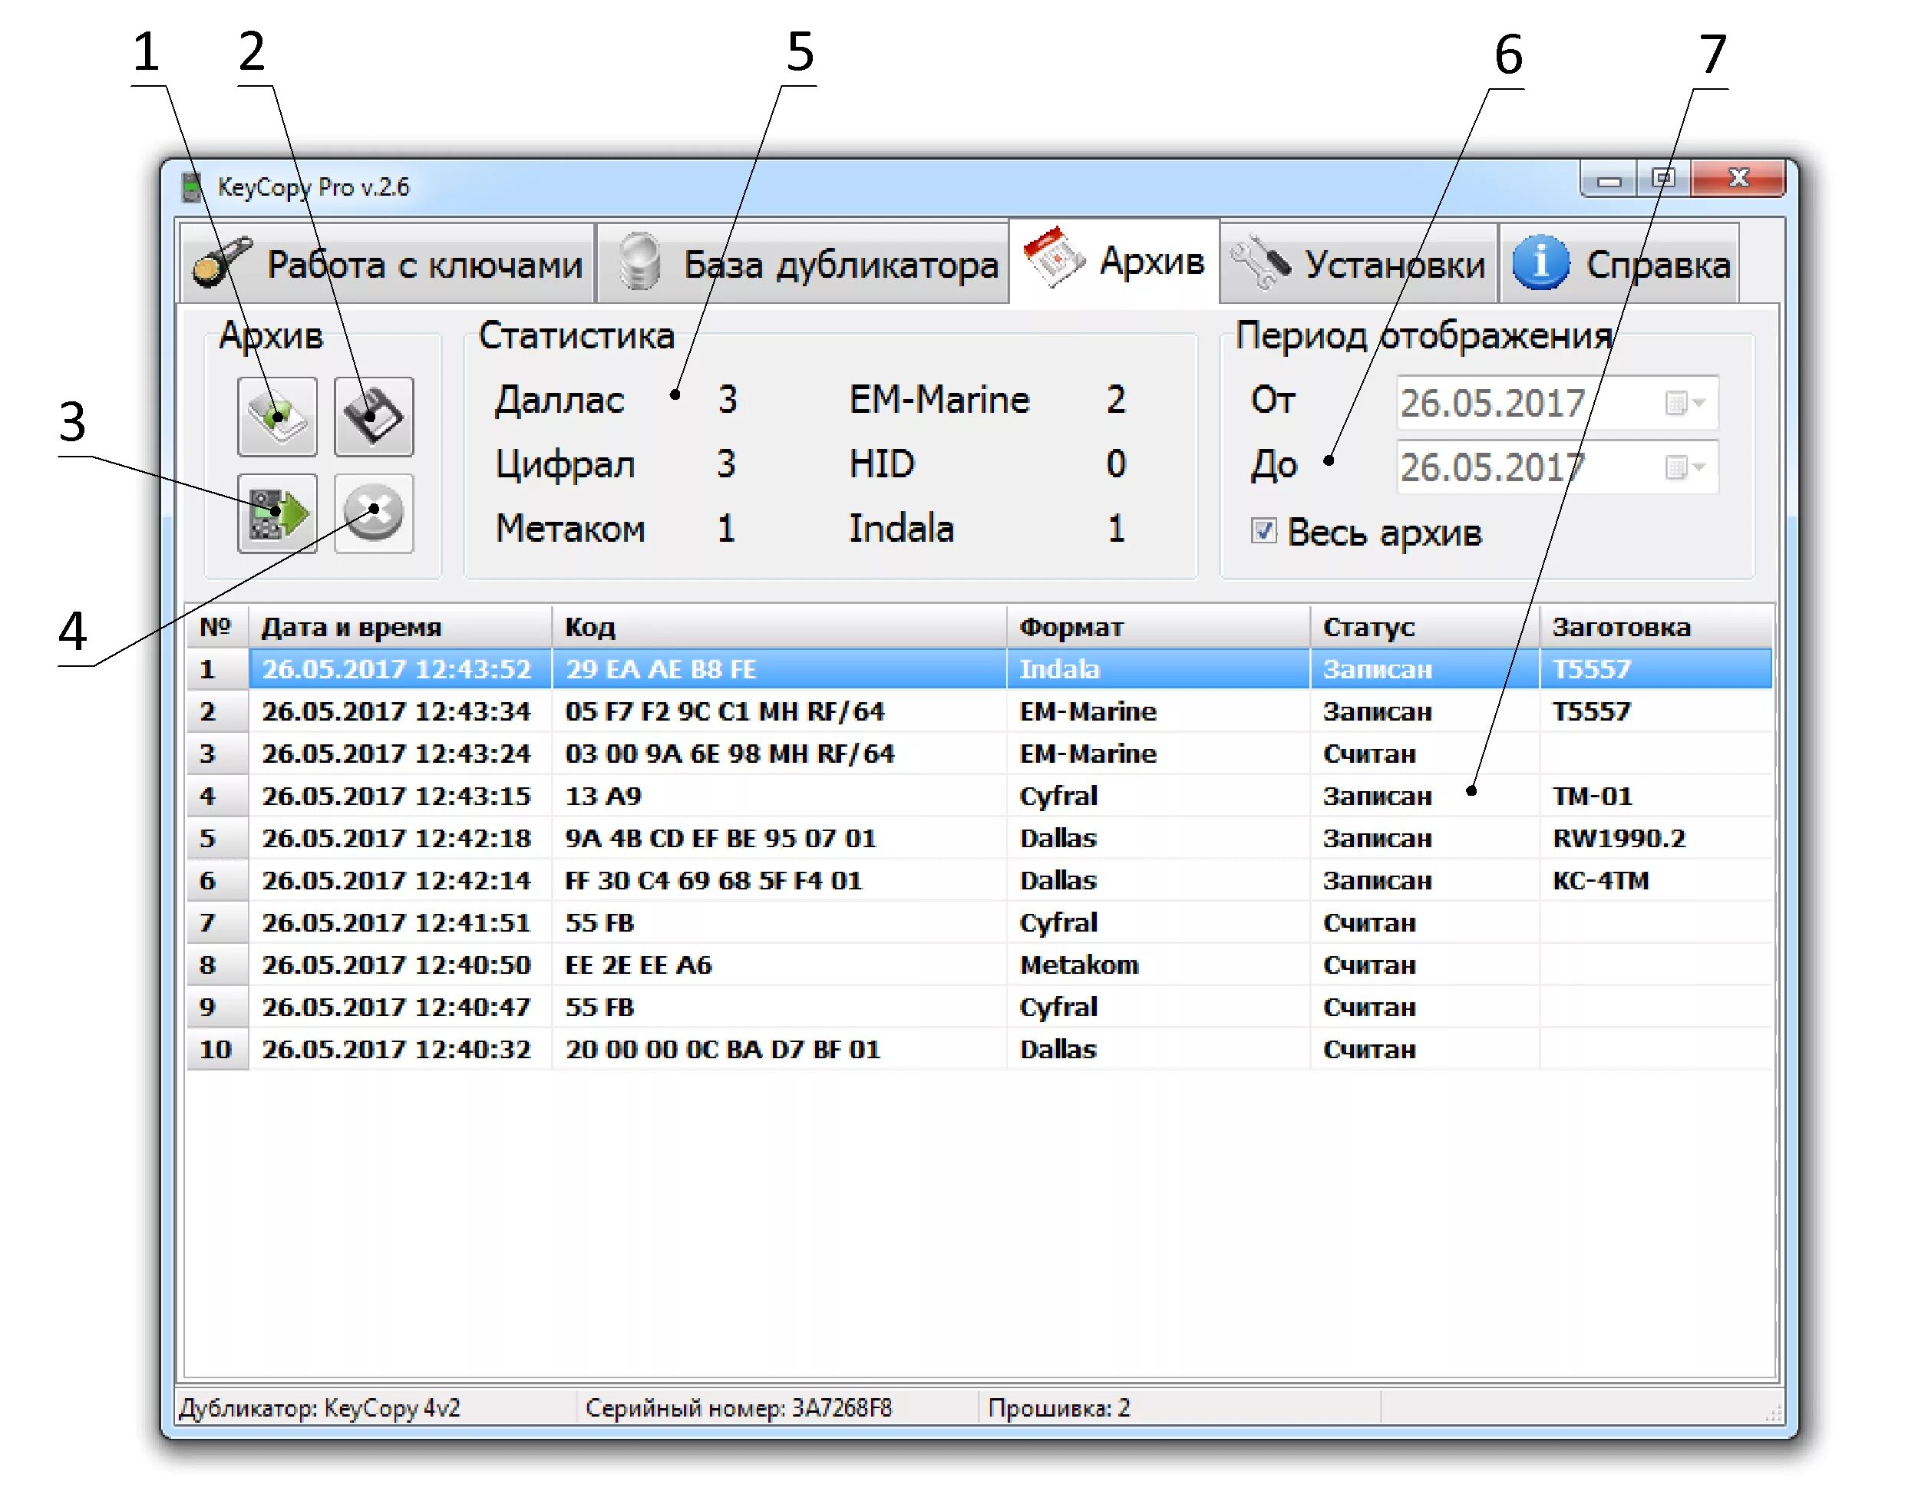Image resolution: width=1918 pixels, height=1501 pixels.
Task: Click the transfer to duplicator base icon
Action: (277, 513)
